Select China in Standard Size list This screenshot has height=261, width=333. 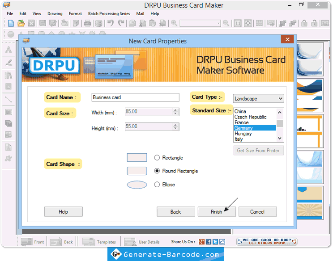point(255,111)
